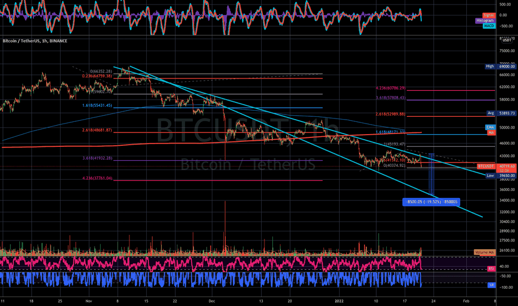Viewport: 518px width, 306px height.
Task: Click the 2022 label on time axis
Action: 339,301
